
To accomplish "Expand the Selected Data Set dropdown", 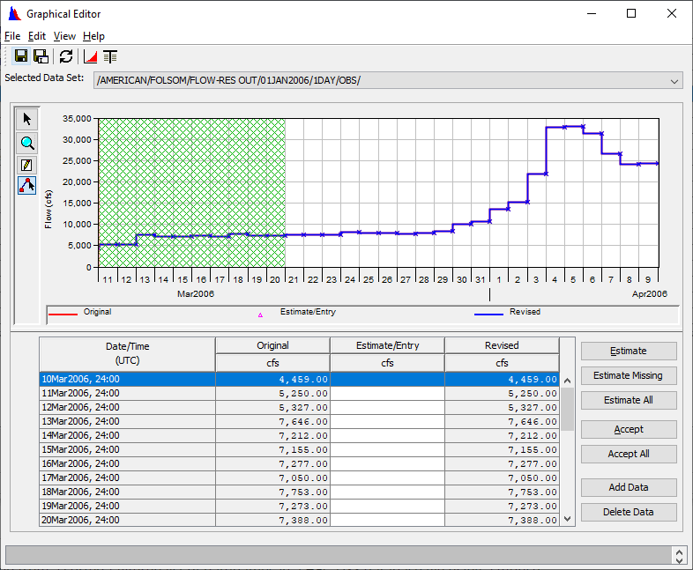I will click(674, 81).
